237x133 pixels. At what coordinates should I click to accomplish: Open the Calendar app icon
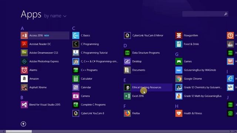pyautogui.click(x=76, y=87)
